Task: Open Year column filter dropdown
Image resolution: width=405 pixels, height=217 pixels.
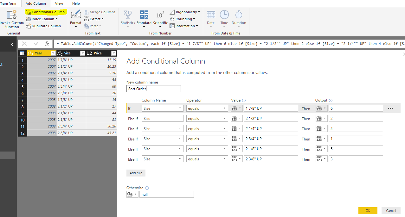Action: (54, 53)
